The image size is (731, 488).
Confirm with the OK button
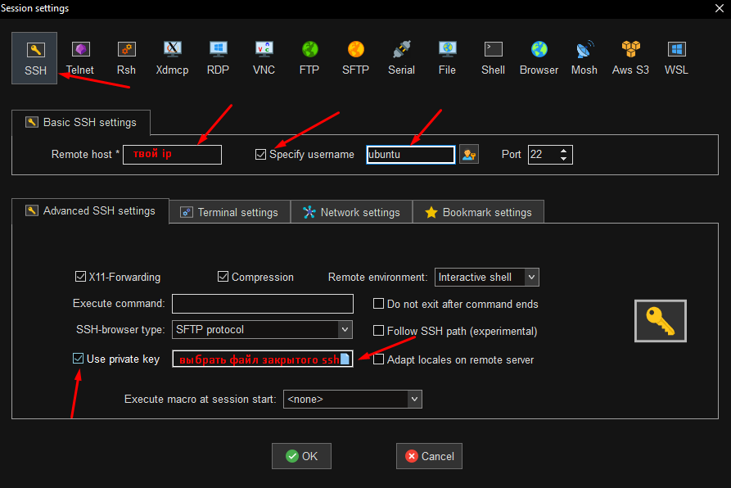301,456
